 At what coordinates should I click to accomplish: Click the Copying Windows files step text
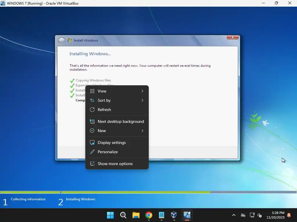click(x=93, y=80)
